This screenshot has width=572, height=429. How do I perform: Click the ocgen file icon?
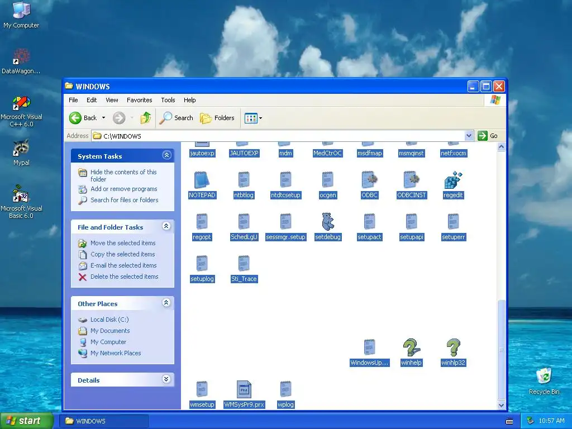[x=327, y=180]
